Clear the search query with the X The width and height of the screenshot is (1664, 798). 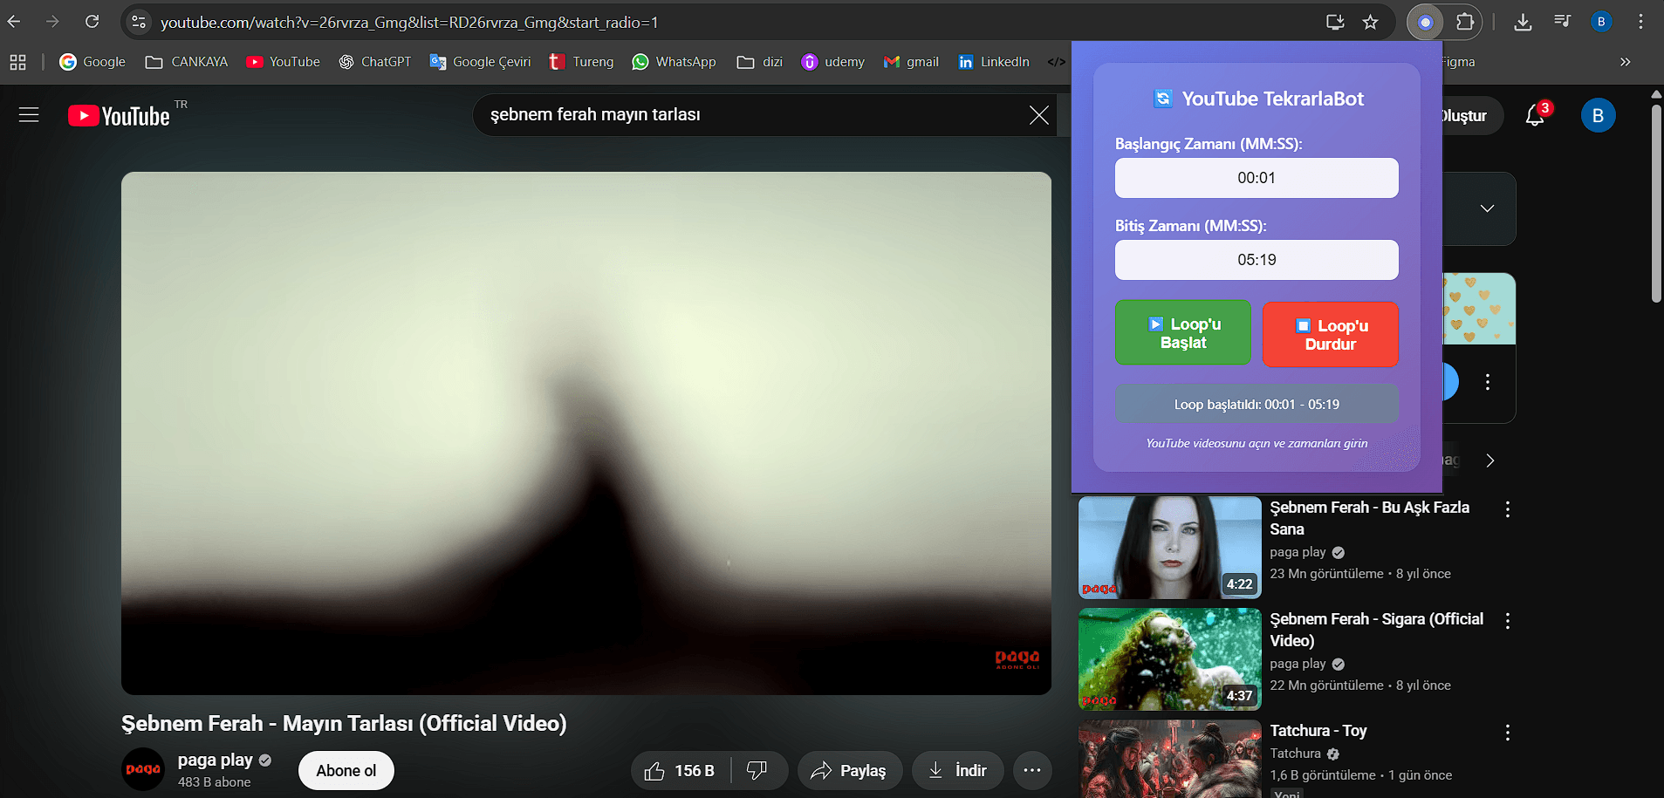coord(1039,115)
